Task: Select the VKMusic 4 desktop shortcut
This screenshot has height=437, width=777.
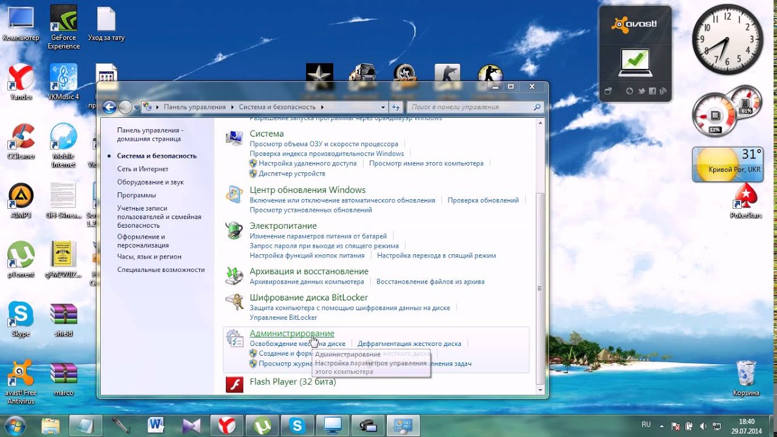Action: [x=63, y=82]
